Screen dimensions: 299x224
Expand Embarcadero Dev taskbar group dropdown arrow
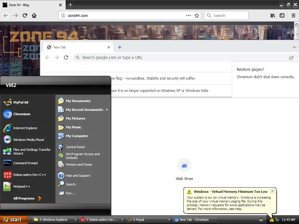(122, 220)
